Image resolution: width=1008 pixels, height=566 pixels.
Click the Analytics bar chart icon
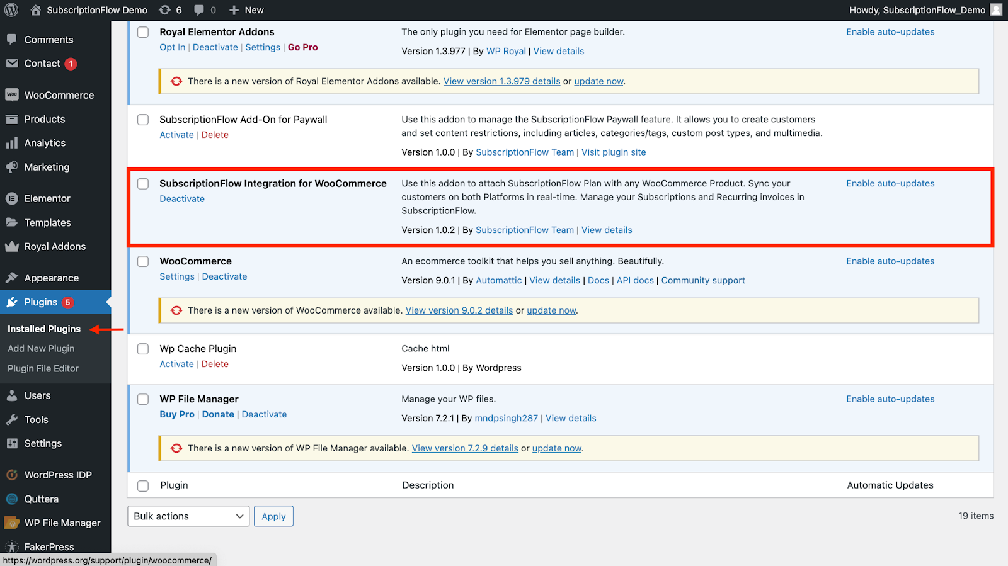click(x=12, y=143)
